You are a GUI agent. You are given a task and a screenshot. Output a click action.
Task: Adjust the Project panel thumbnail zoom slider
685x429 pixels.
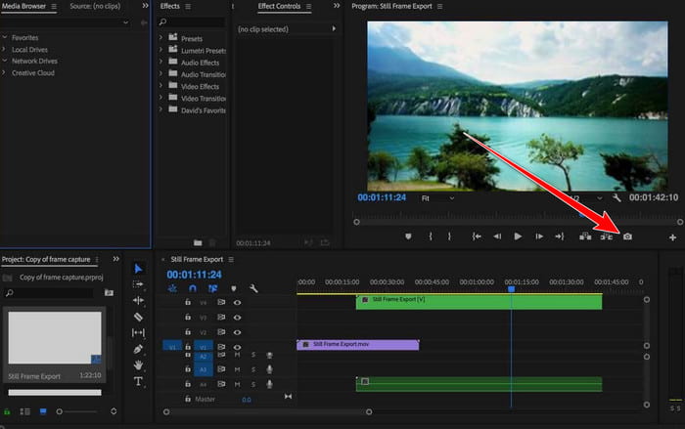click(61, 411)
